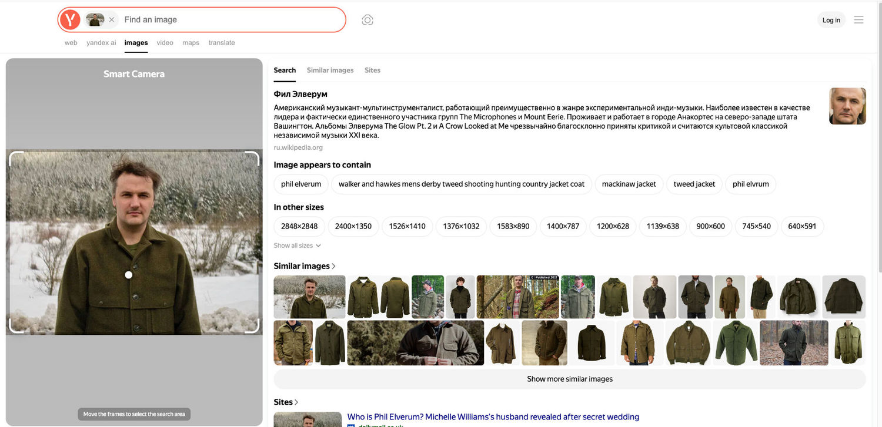
Task: Click the top-left crop frame corner
Action: pyautogui.click(x=16, y=159)
